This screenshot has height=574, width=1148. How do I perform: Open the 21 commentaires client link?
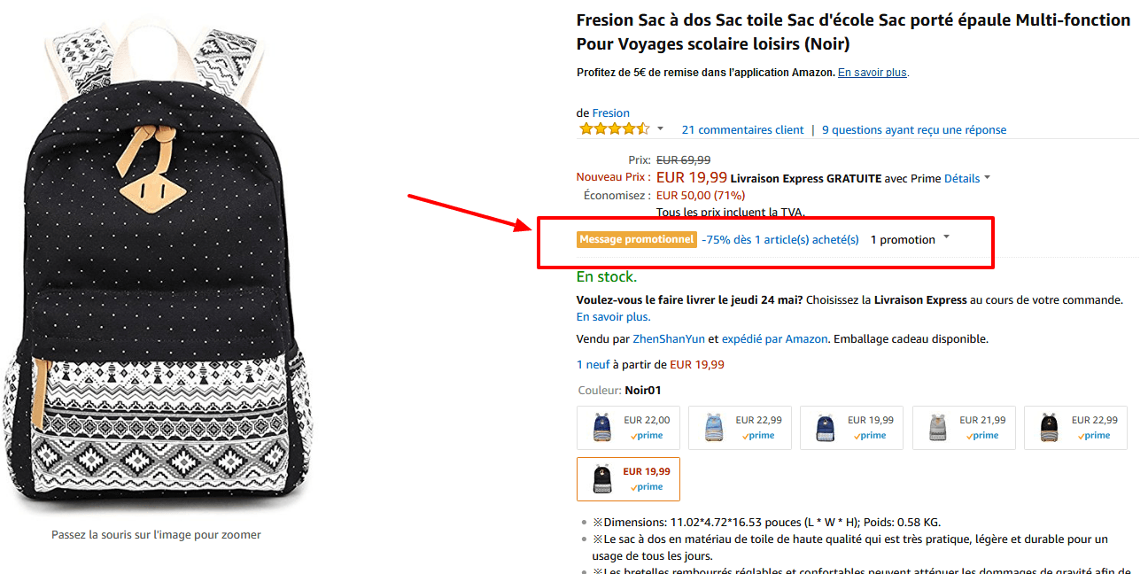click(742, 129)
